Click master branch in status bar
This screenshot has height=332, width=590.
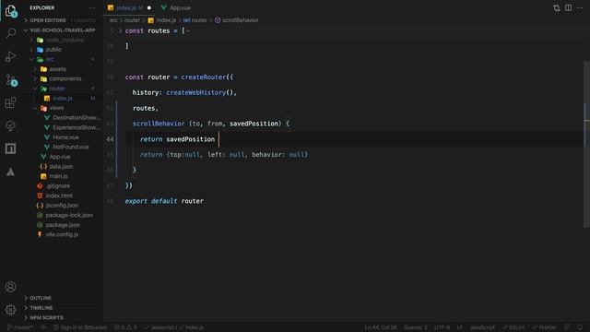pos(20,327)
